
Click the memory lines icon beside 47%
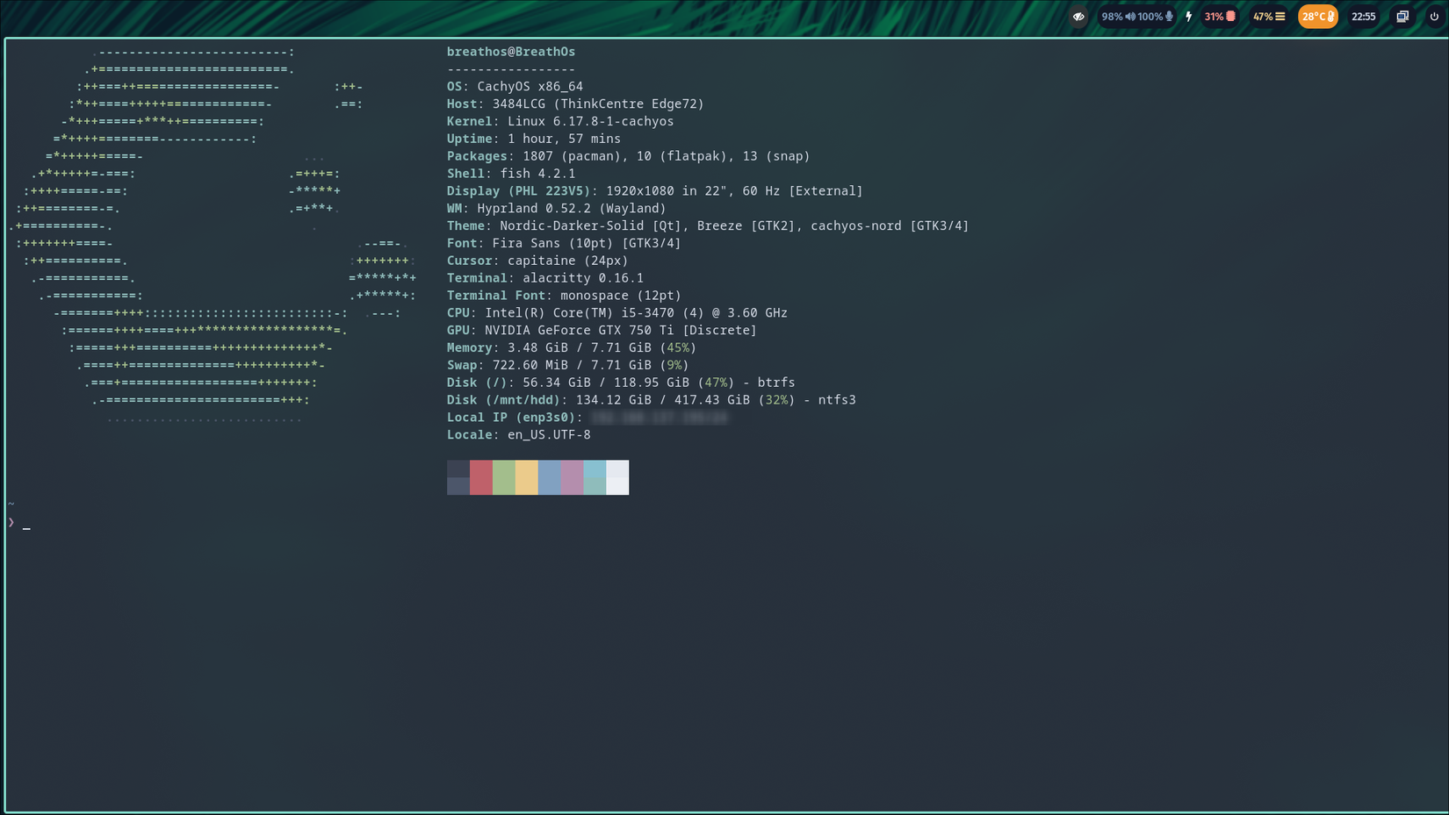(x=1280, y=16)
